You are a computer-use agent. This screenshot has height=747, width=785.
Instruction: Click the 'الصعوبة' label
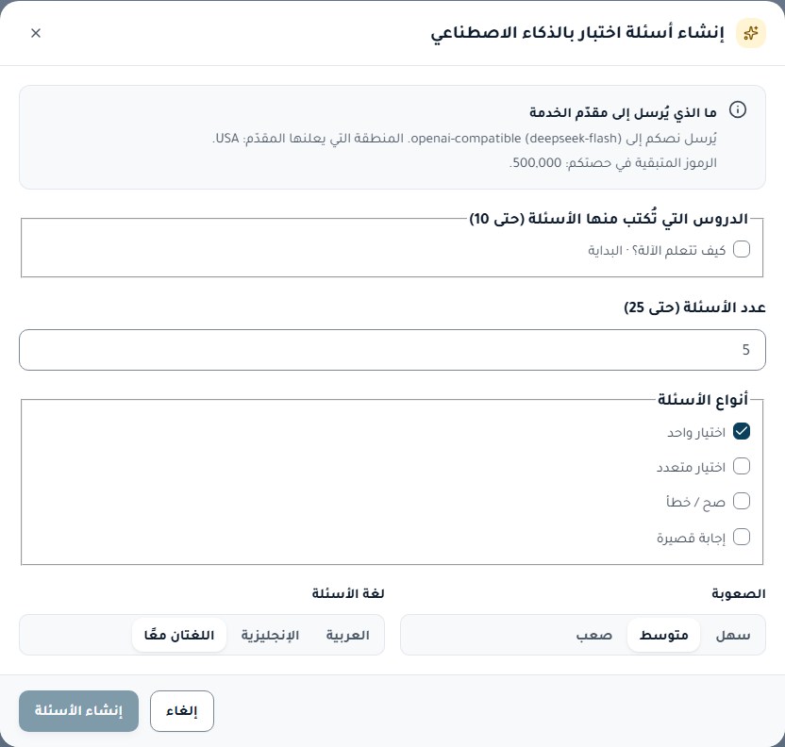tap(739, 594)
